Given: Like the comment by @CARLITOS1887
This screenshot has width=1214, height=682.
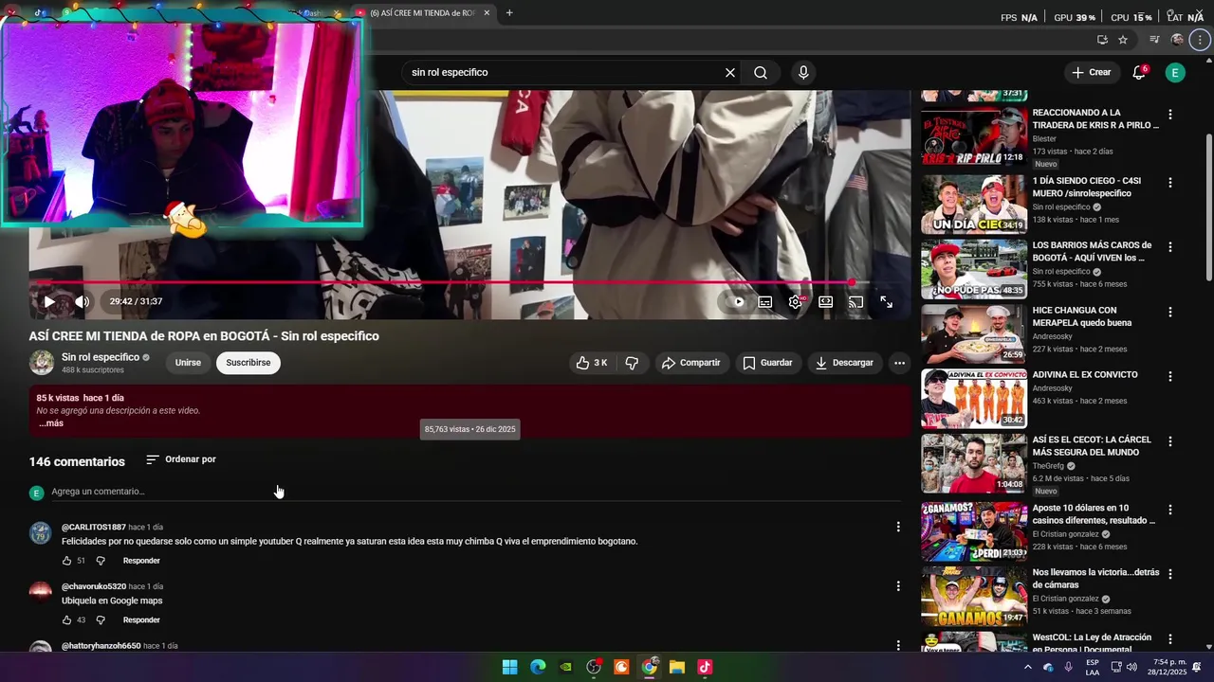Looking at the screenshot, I should [x=66, y=561].
